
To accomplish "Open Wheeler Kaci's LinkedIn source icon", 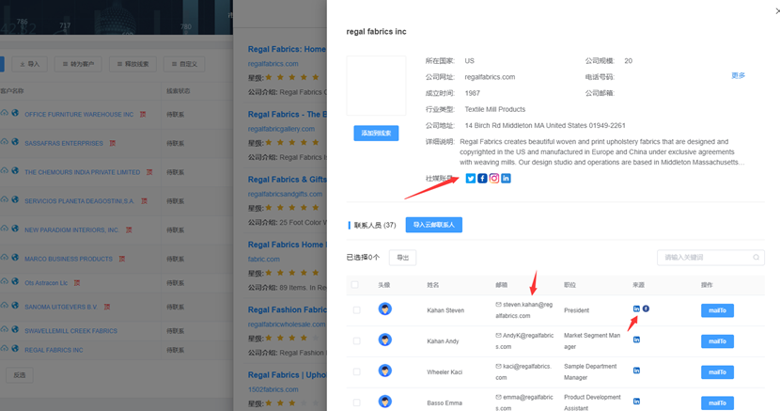I will (x=636, y=371).
